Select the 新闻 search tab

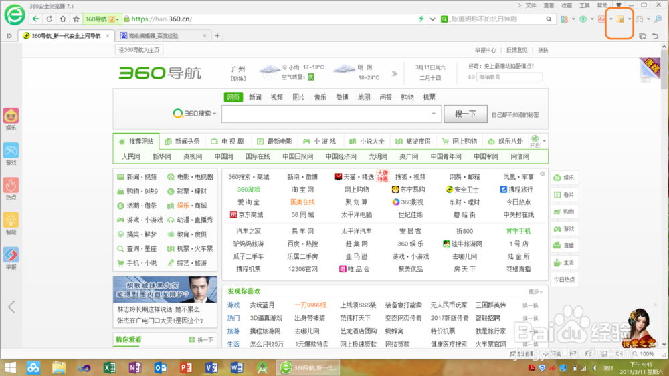255,97
